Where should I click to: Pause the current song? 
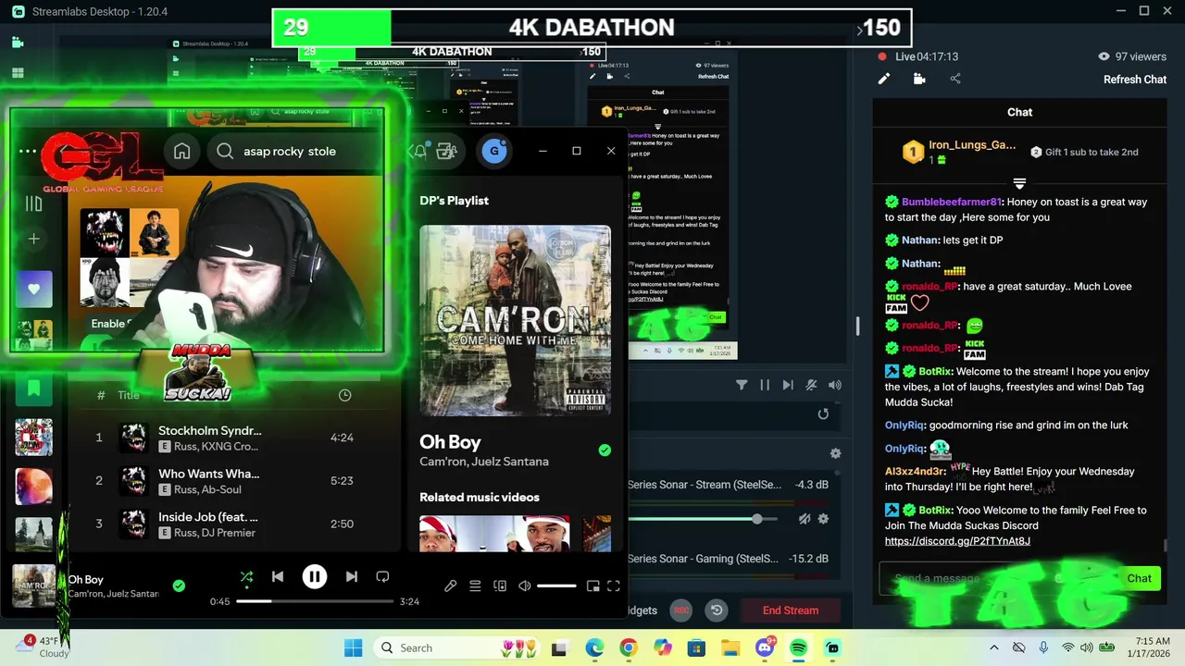pyautogui.click(x=314, y=577)
